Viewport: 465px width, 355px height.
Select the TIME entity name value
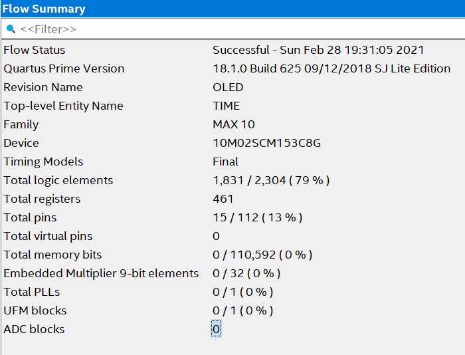(x=227, y=106)
